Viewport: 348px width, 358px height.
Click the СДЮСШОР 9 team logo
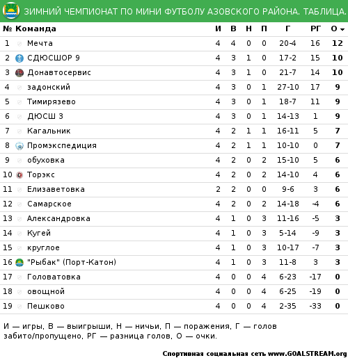19,58
